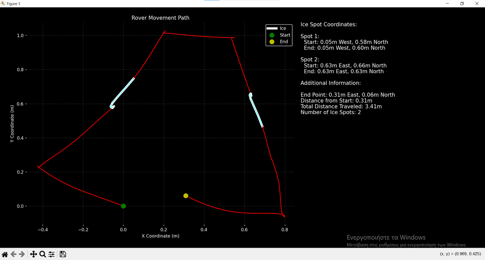Click the yellow End marker in the legend

(x=272, y=42)
